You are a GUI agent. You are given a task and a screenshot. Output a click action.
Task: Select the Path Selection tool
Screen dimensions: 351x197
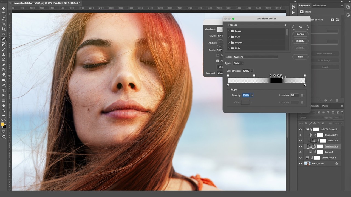[x=4, y=95]
